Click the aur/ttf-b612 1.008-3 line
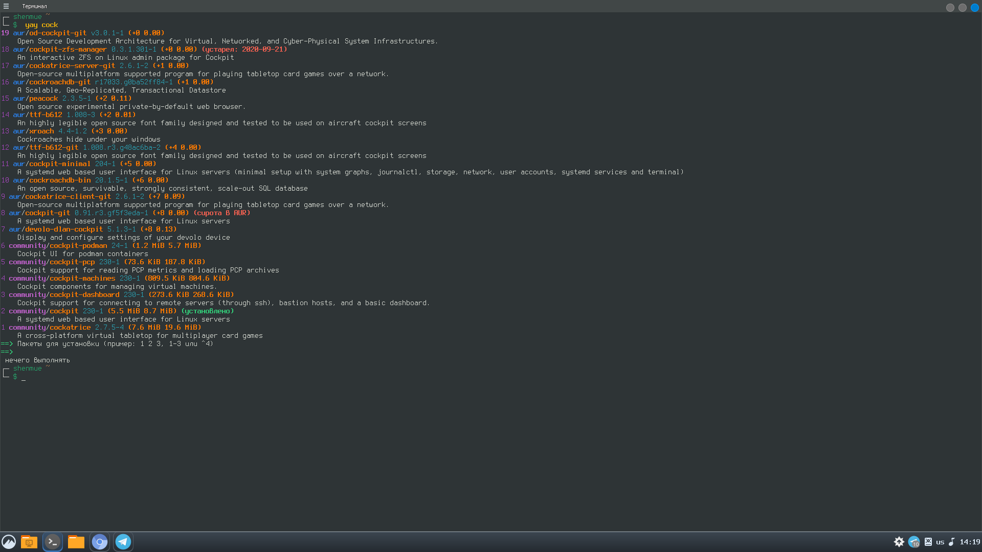Screen dimensions: 982x552 coord(69,115)
